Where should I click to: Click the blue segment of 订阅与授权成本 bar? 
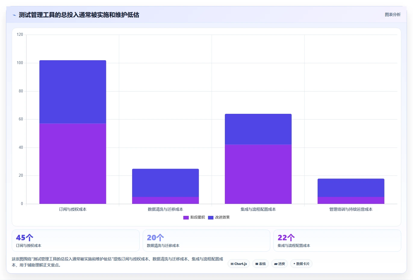tap(73, 92)
